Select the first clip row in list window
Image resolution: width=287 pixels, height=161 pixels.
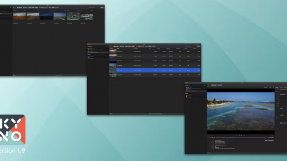(155, 51)
